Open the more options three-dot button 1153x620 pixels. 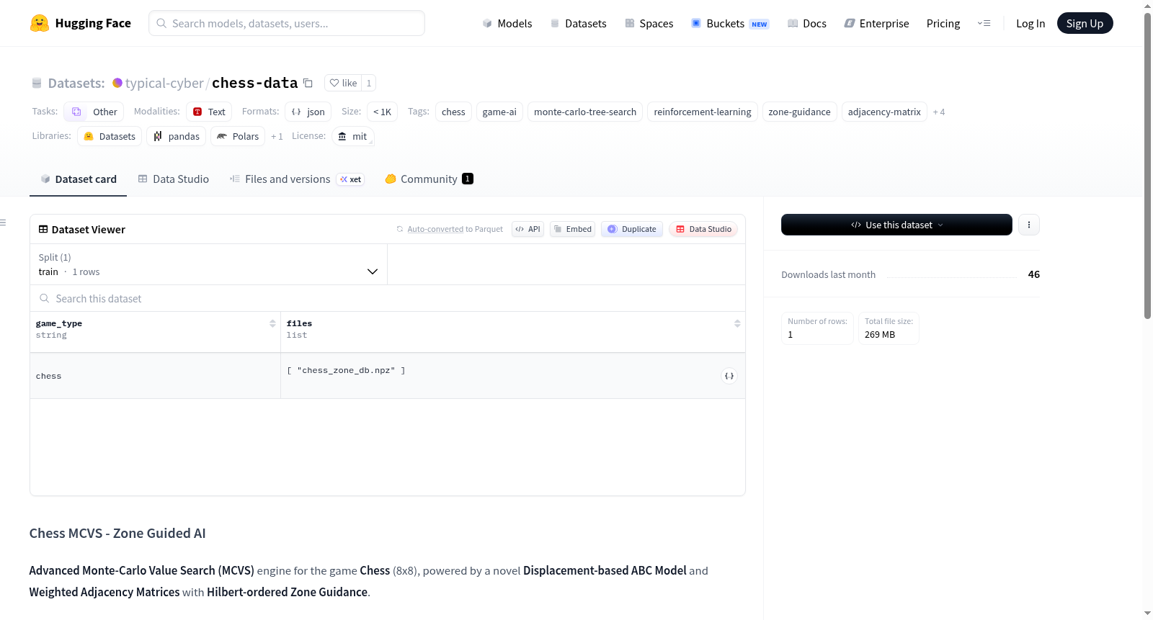coord(1029,225)
